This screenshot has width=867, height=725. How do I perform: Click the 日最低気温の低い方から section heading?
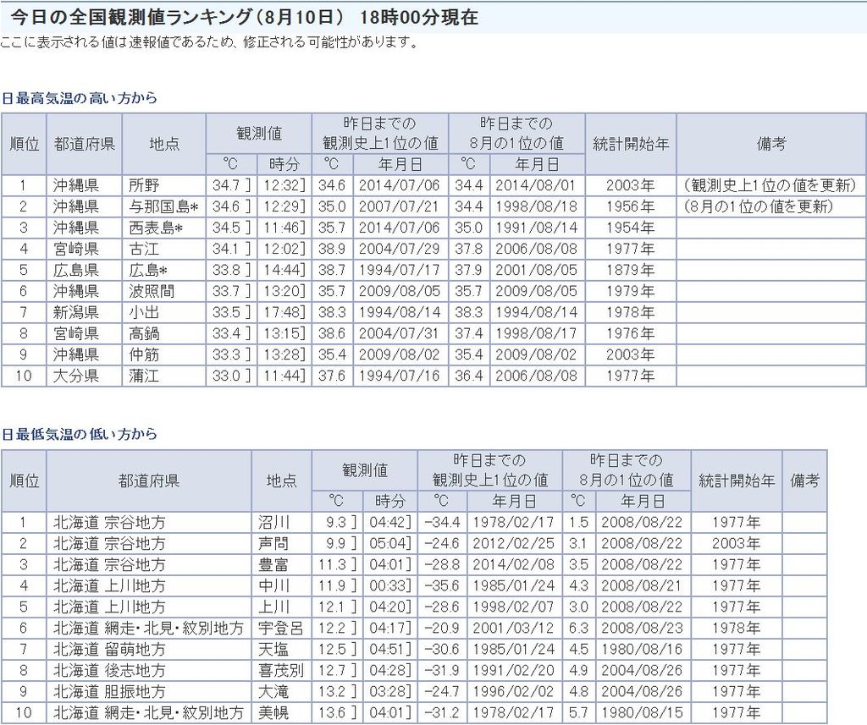pos(79,434)
